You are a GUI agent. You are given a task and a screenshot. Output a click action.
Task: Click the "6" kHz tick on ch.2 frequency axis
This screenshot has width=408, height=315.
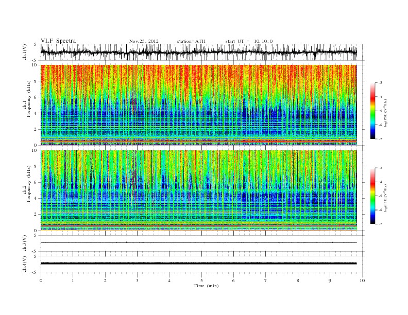[x=36, y=182]
